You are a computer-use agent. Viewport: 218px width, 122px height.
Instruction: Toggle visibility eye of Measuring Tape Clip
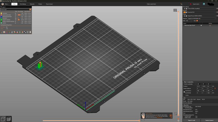click(201, 25)
